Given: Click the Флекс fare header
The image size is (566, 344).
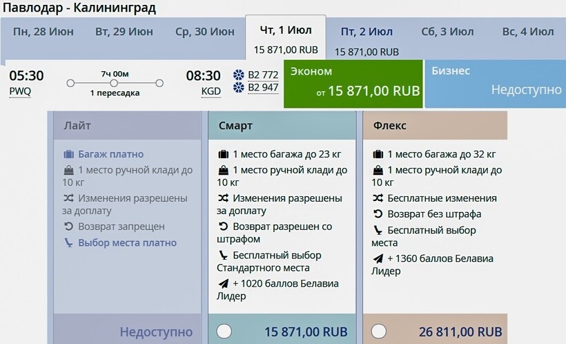Looking at the screenshot, I should pyautogui.click(x=435, y=126).
